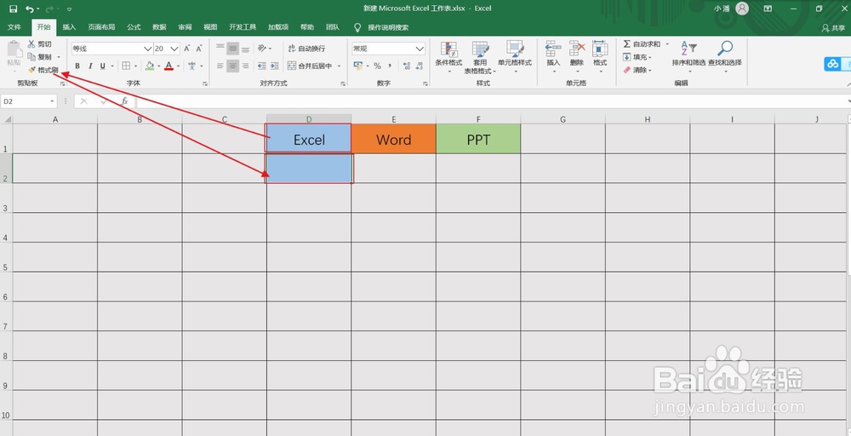Open the Name Box dropdown arrow
Viewport: 851px width, 436px height.
[x=53, y=101]
